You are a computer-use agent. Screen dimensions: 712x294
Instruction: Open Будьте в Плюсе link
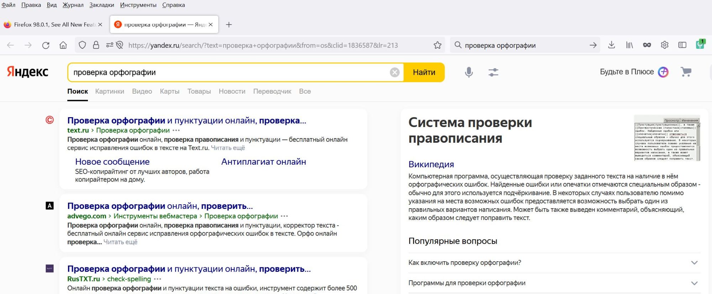click(x=627, y=72)
